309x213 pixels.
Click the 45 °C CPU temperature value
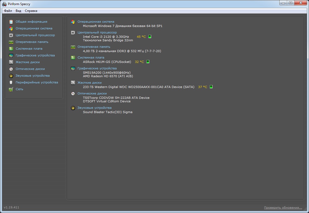tap(141, 37)
